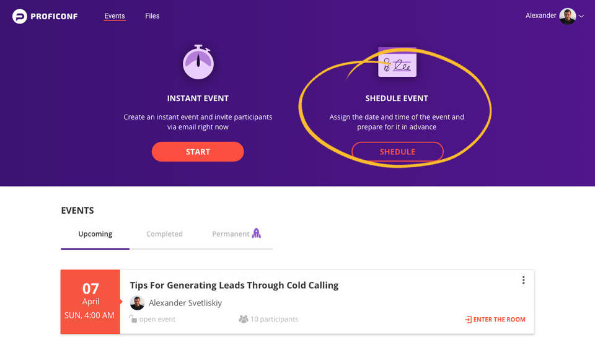Open the event three-dot options menu

(x=523, y=280)
